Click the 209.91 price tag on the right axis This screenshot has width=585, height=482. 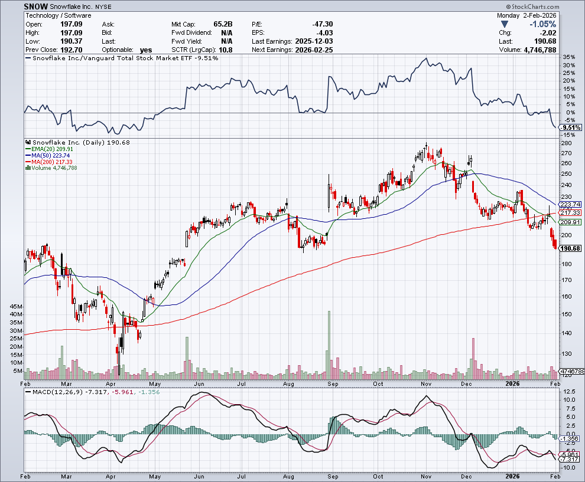tap(570, 222)
